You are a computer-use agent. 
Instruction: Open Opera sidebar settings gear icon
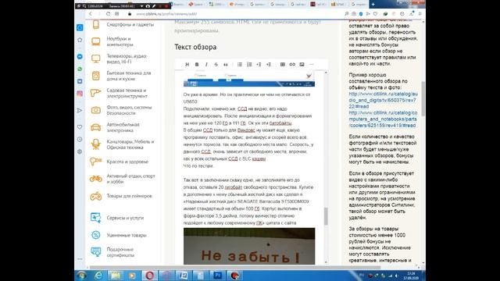coord(80,151)
